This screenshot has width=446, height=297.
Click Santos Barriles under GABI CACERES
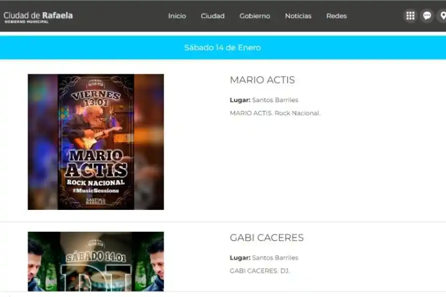coord(275,257)
